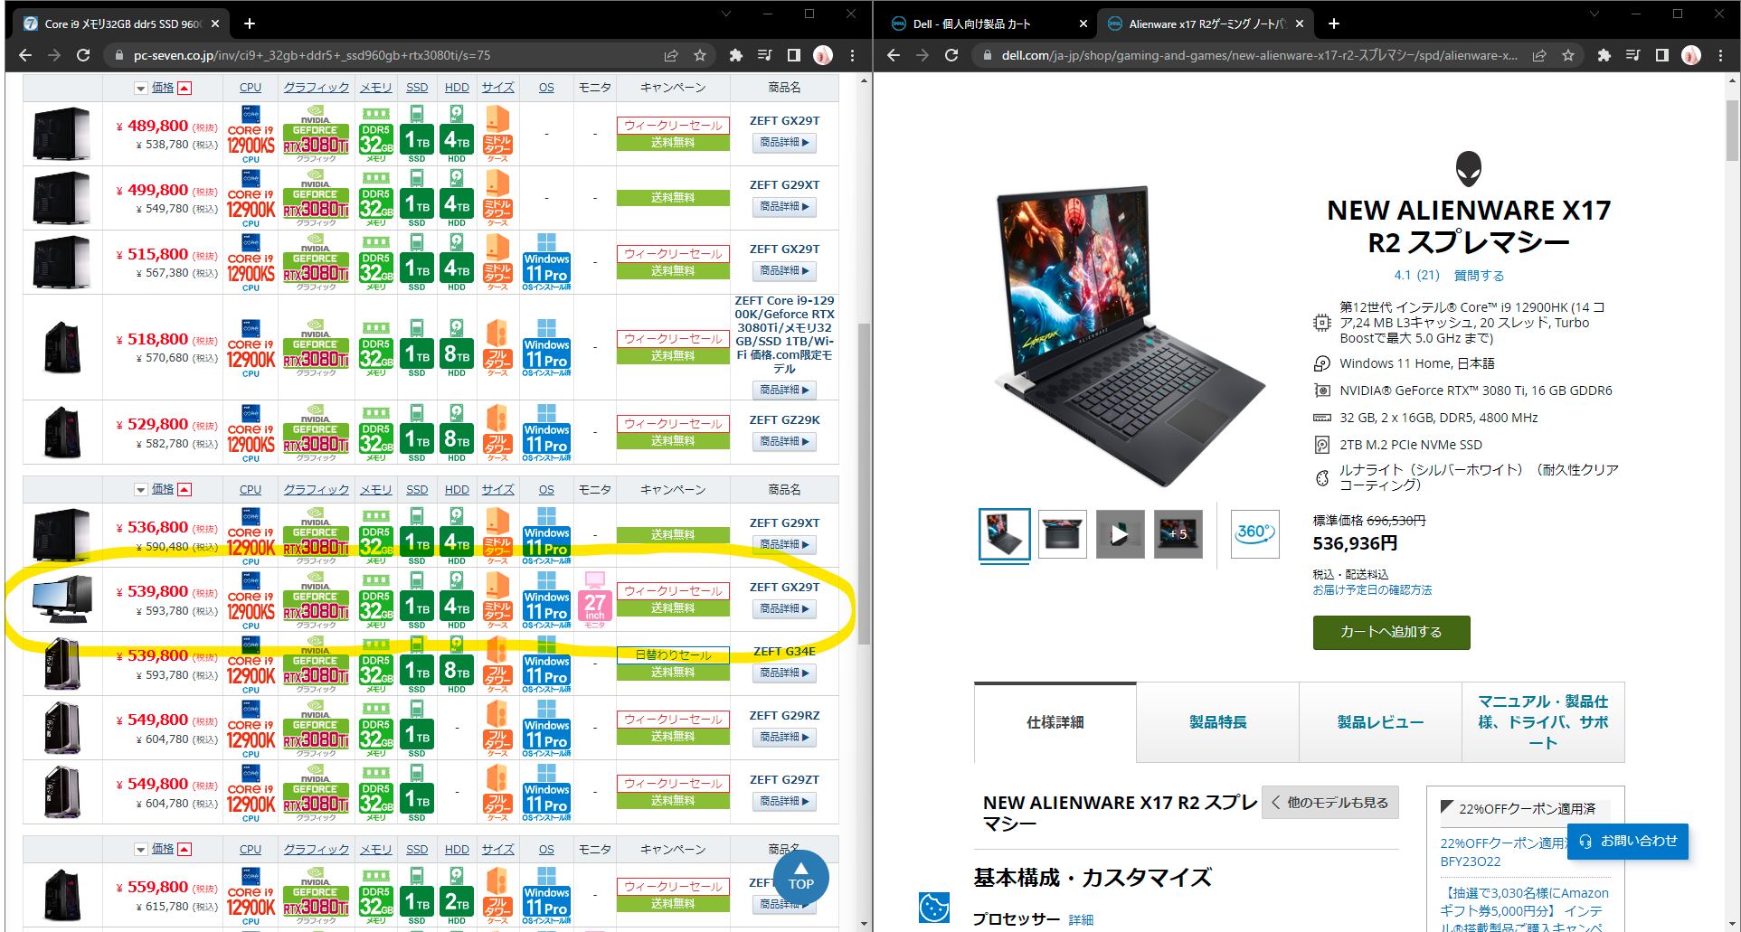Select 仕様詳細 specifications tab
The height and width of the screenshot is (932, 1741).
point(1055,722)
